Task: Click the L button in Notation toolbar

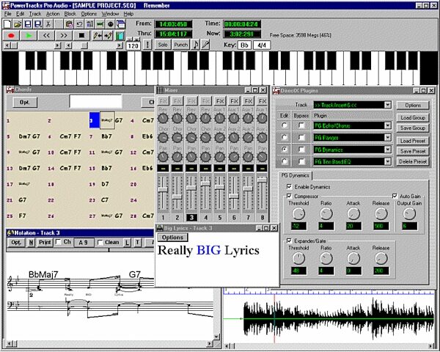Action: [x=127, y=242]
